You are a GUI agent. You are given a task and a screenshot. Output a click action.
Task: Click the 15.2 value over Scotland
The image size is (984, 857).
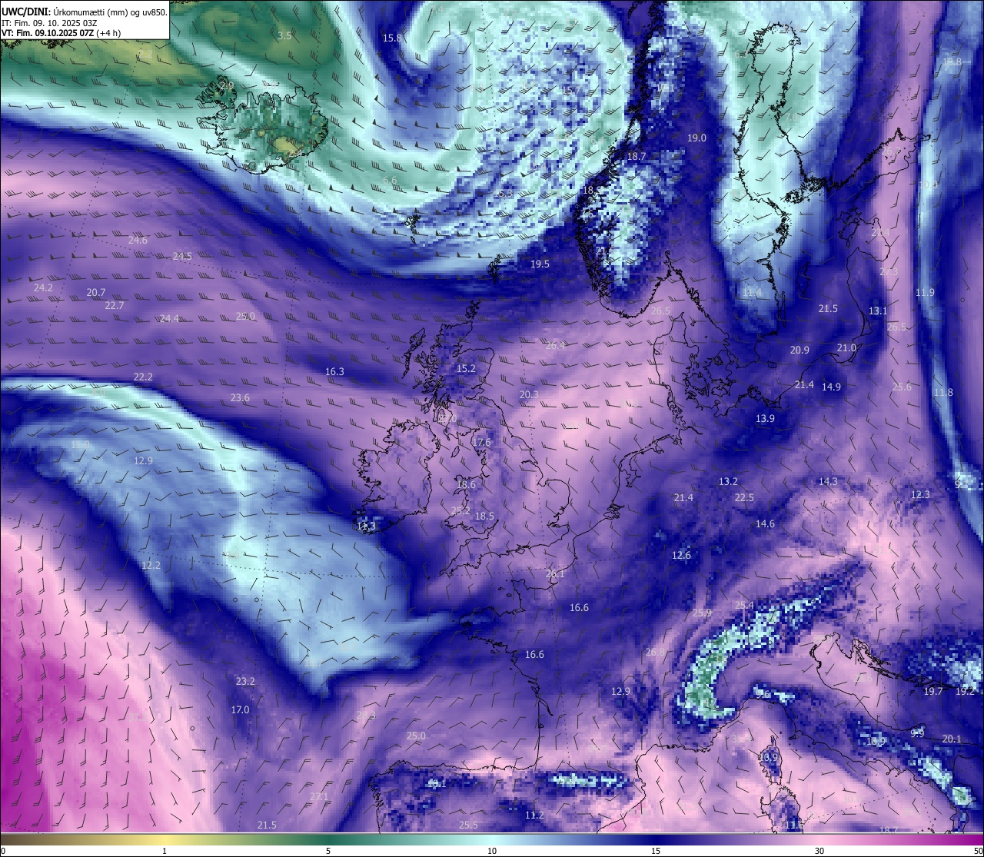(466, 369)
